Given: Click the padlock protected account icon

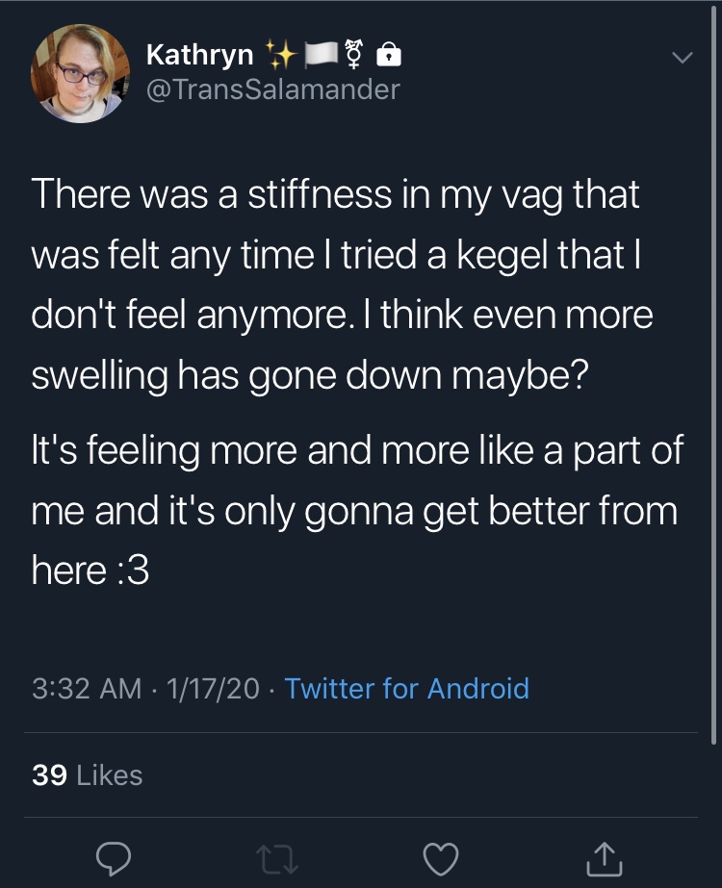Looking at the screenshot, I should (x=389, y=55).
